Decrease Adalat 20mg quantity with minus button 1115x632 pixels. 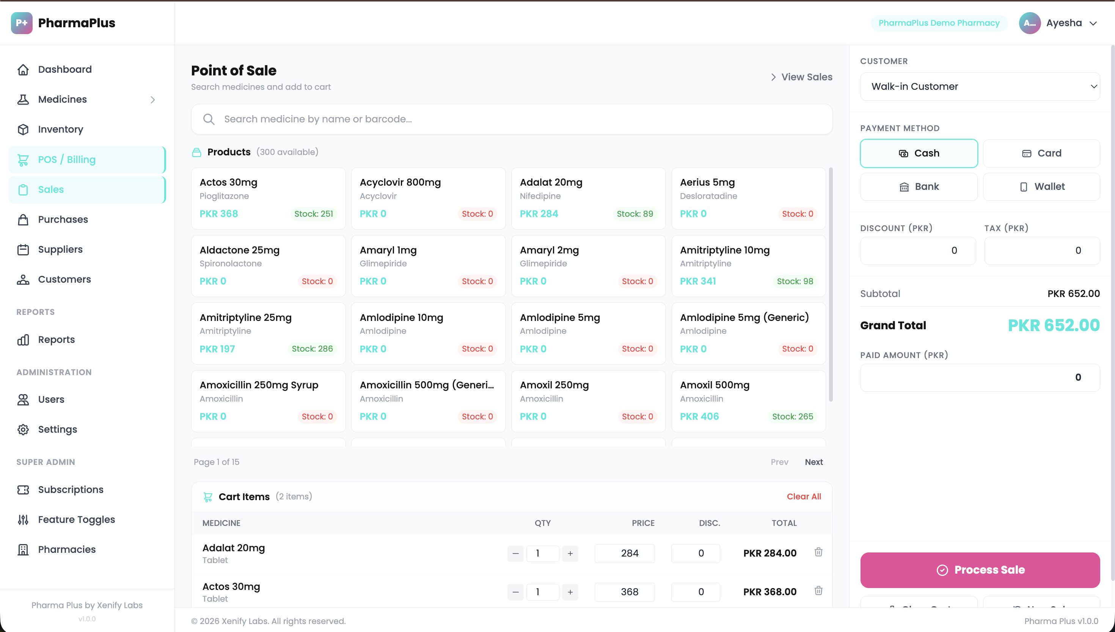pos(515,554)
